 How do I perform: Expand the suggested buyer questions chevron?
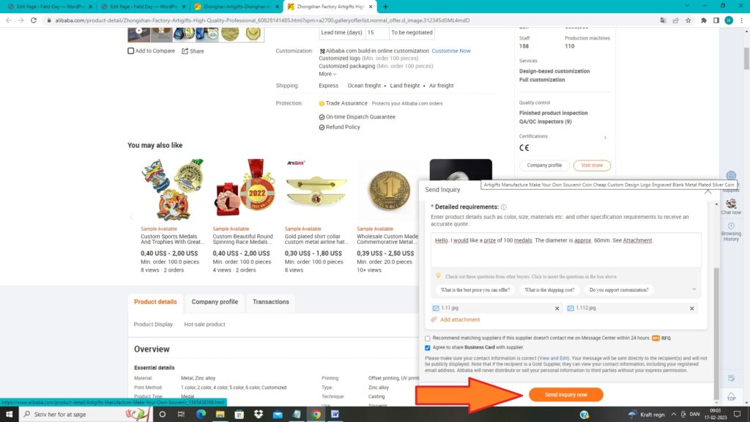coord(694,289)
